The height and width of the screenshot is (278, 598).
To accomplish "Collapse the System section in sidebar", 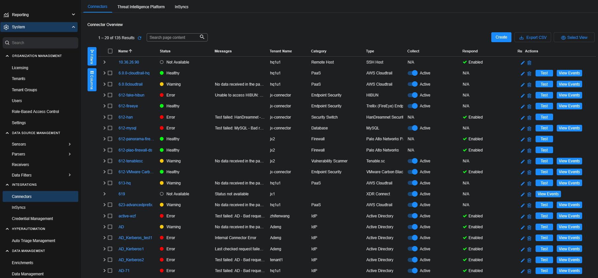I will point(73,27).
